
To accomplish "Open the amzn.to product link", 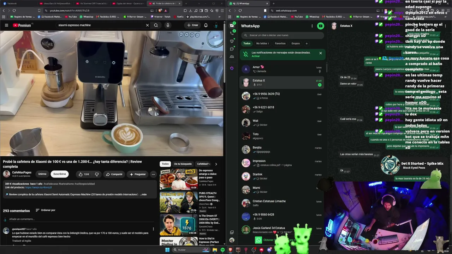I will (38, 187).
